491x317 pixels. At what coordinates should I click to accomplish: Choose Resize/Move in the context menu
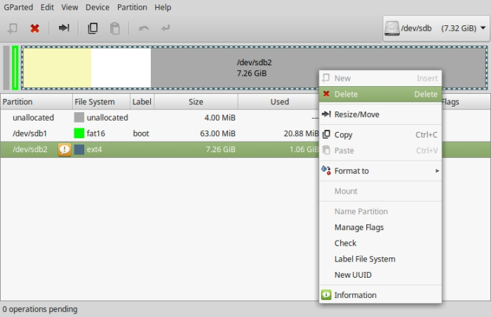[380, 114]
